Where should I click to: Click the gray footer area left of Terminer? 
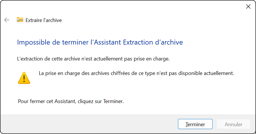(87, 124)
